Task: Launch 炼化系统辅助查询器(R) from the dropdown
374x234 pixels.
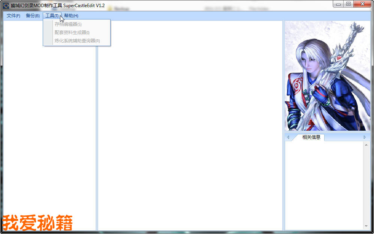Action: (x=77, y=41)
